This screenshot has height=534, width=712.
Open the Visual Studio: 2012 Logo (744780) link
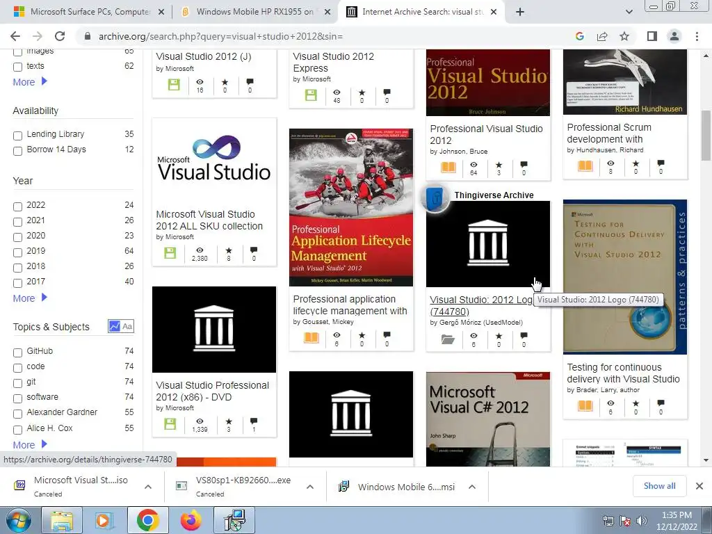pyautogui.click(x=481, y=306)
